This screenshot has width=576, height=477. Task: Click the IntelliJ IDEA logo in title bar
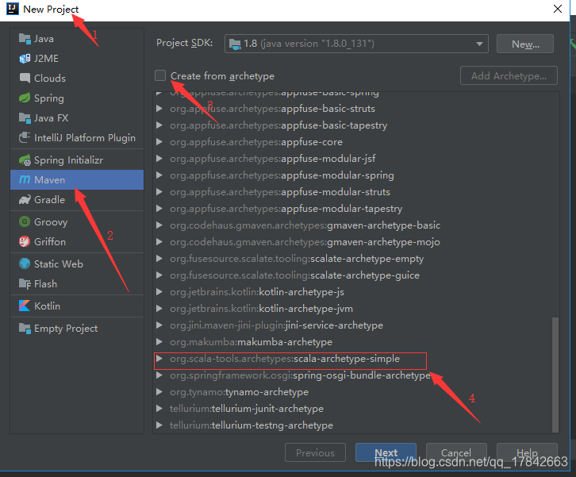point(13,9)
